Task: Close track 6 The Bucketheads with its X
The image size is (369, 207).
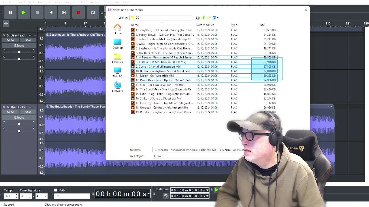Action: [4, 107]
